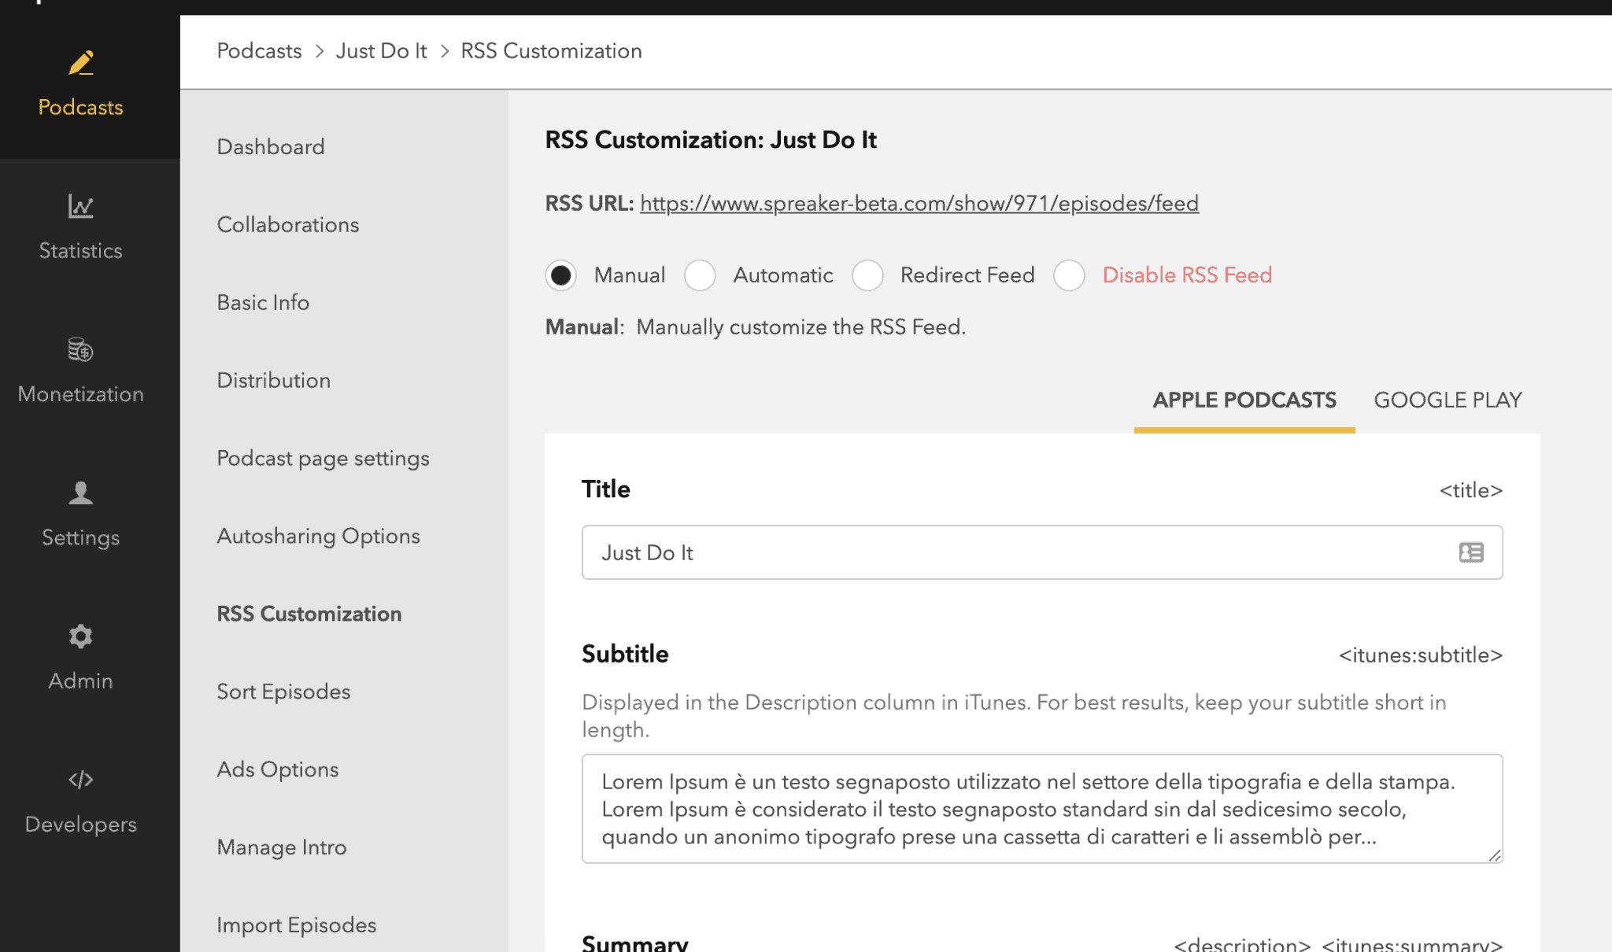
Task: Click the Subtitle text area
Action: 1041,809
